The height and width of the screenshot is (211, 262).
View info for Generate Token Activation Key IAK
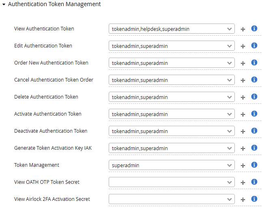[254, 148]
